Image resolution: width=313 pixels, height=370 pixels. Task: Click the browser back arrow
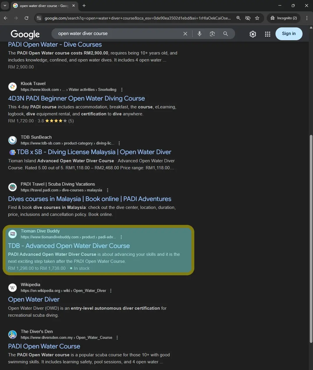point(6,18)
